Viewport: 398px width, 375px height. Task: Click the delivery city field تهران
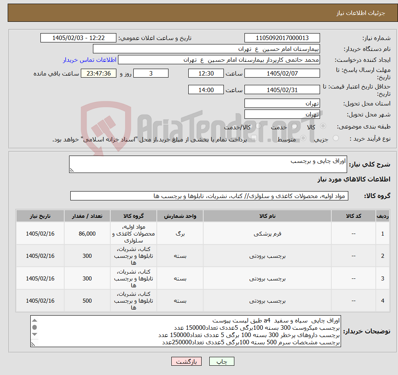[x=282, y=114]
